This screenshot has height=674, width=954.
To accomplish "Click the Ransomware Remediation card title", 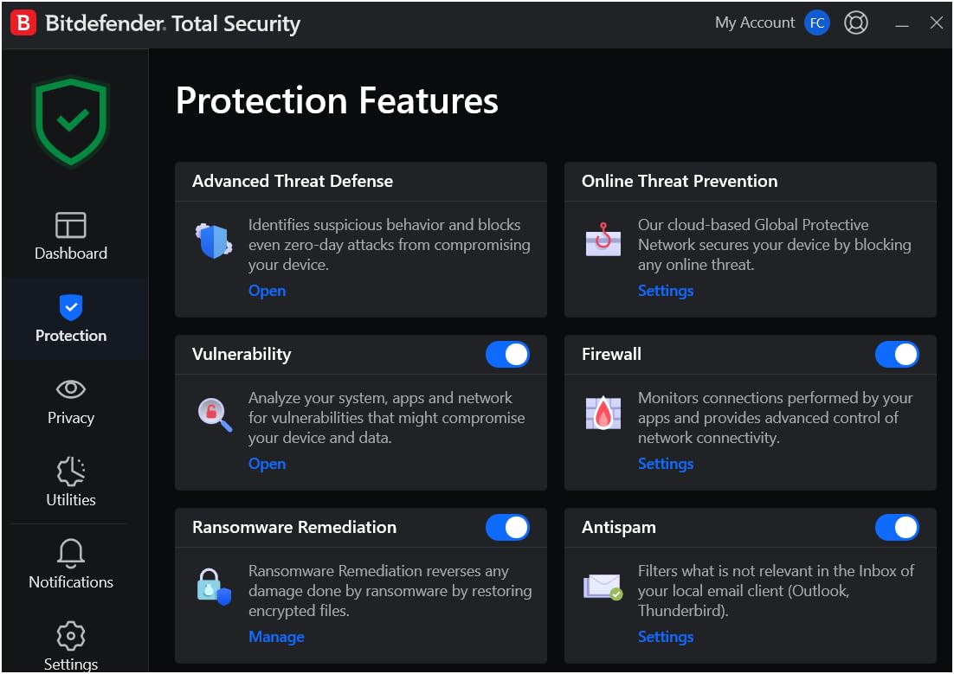I will point(294,528).
